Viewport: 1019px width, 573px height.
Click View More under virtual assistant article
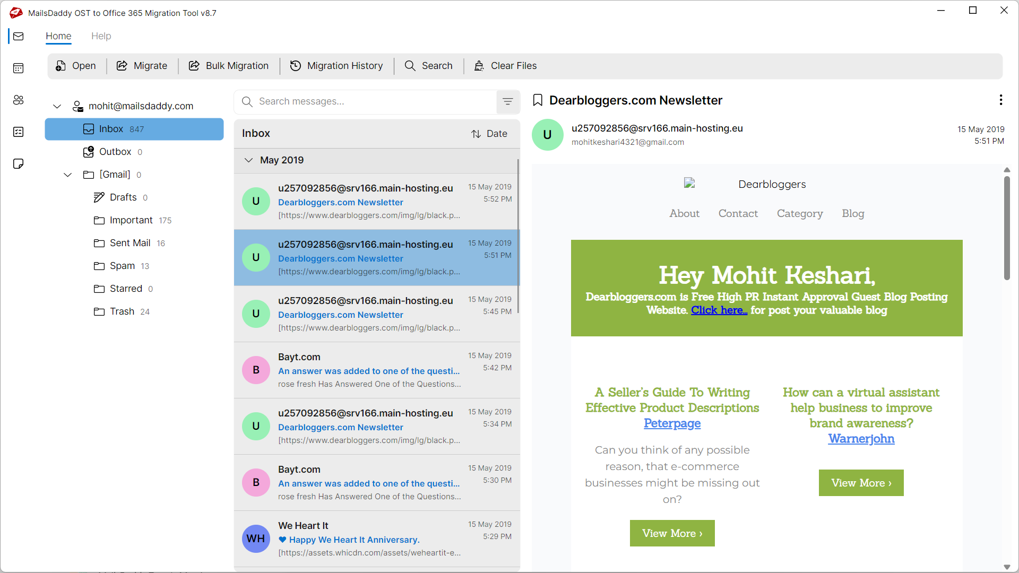pyautogui.click(x=861, y=483)
